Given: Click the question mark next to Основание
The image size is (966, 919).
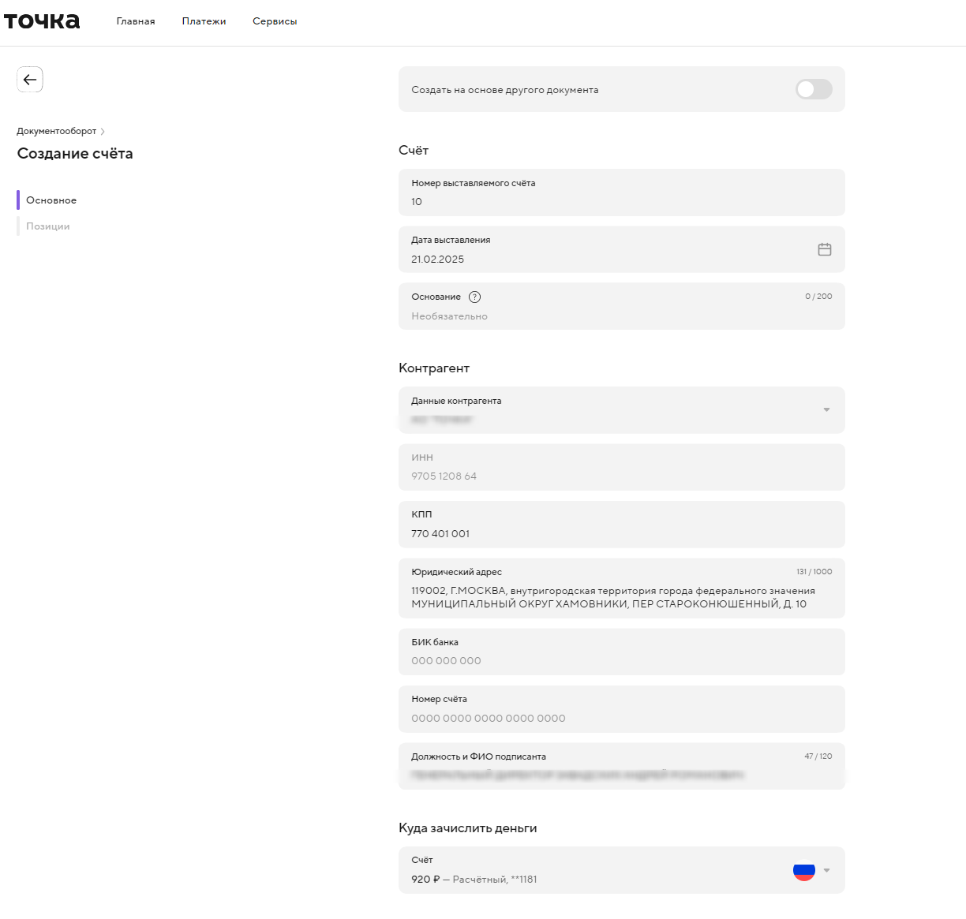Looking at the screenshot, I should click(474, 297).
